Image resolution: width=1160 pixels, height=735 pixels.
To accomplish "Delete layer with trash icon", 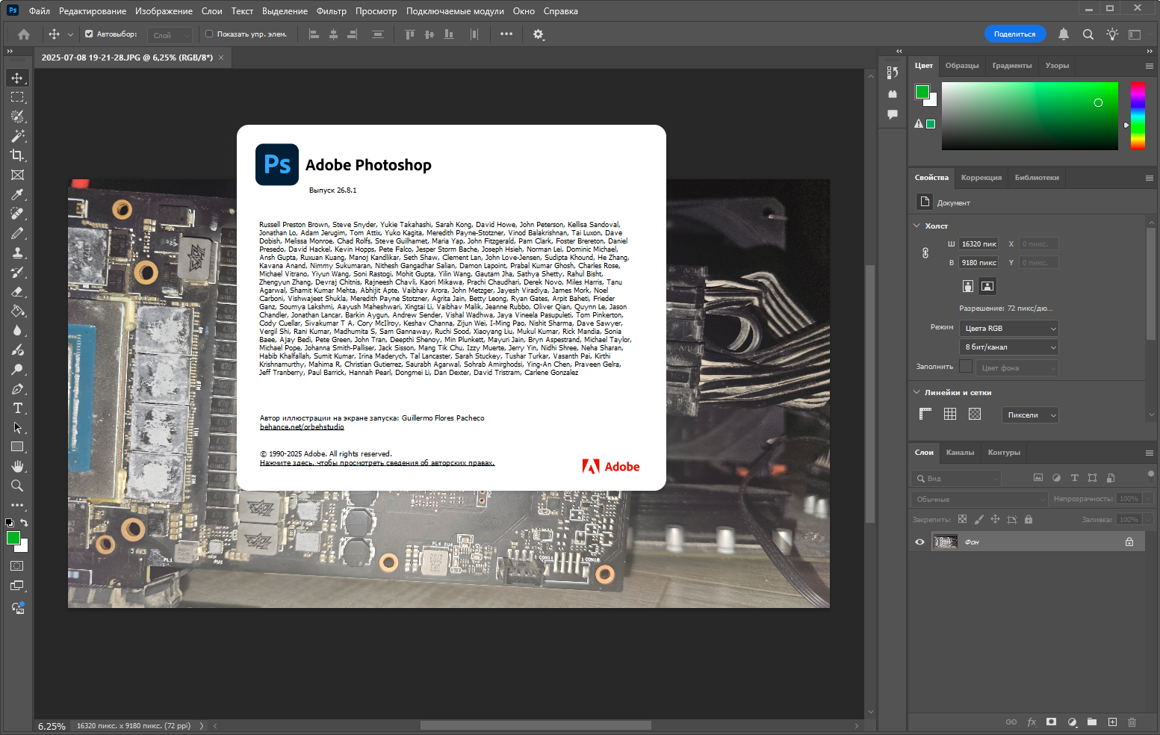I will pyautogui.click(x=1132, y=722).
